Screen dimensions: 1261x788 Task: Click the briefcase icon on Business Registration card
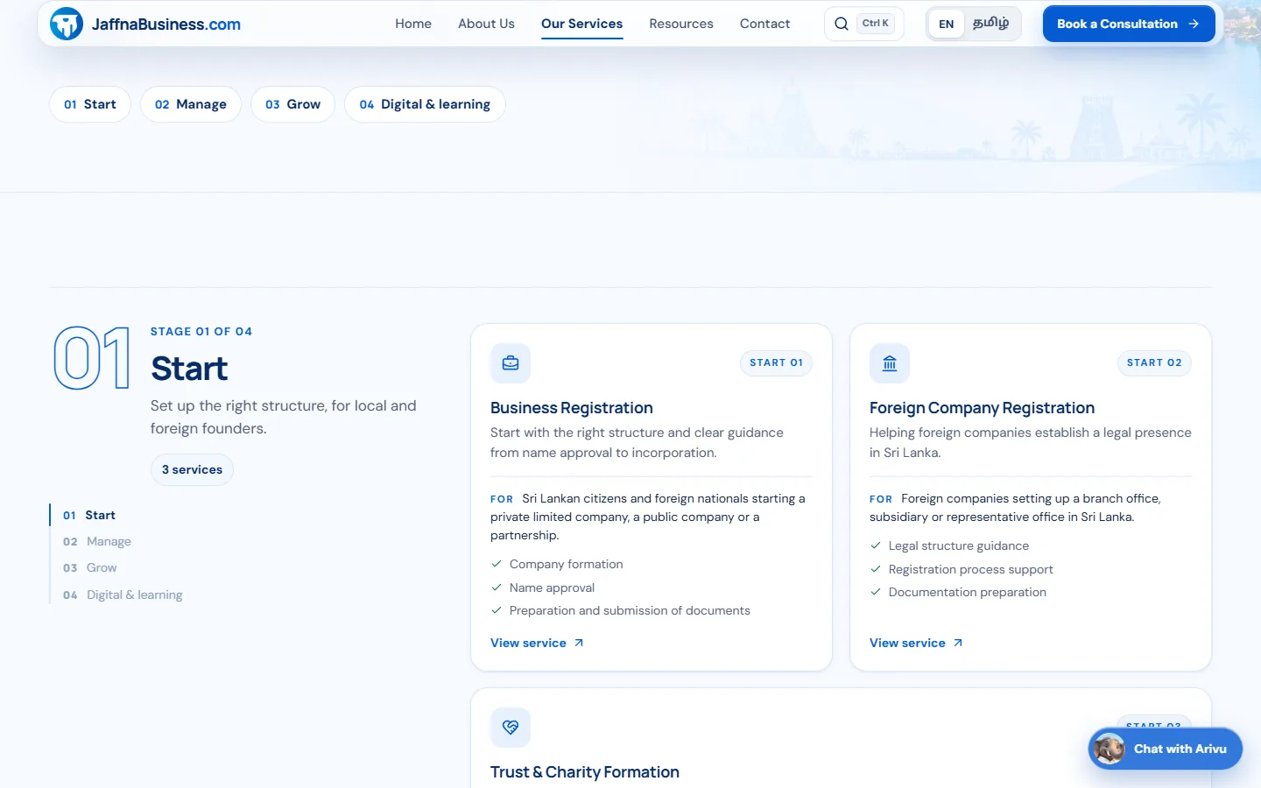point(511,363)
